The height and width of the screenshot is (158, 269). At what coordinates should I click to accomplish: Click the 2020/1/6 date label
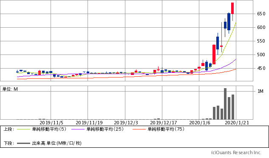(200, 123)
